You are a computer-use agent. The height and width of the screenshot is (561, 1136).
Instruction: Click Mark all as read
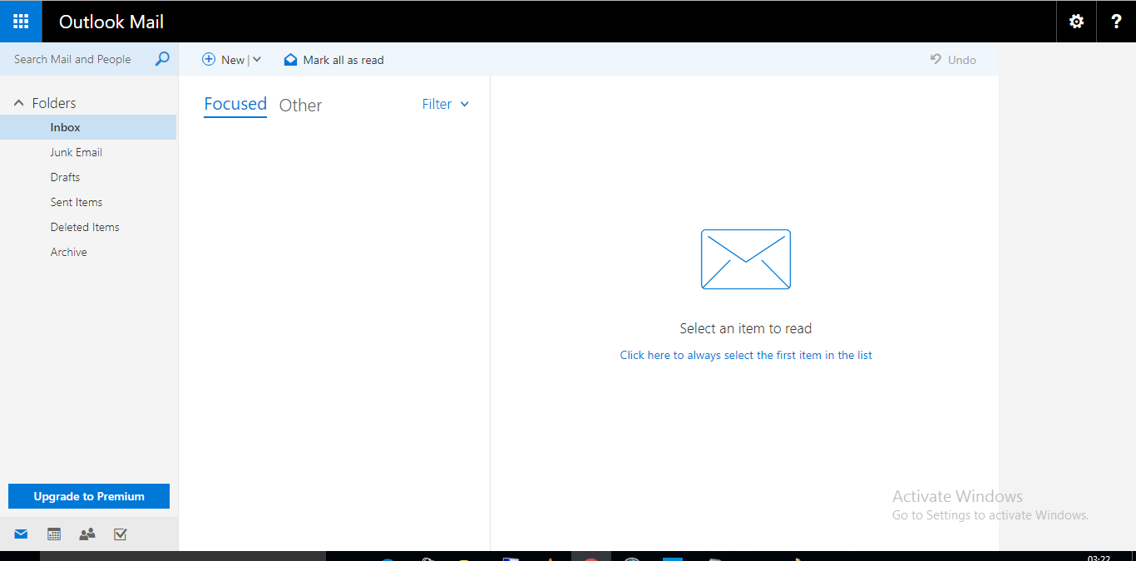pos(334,60)
